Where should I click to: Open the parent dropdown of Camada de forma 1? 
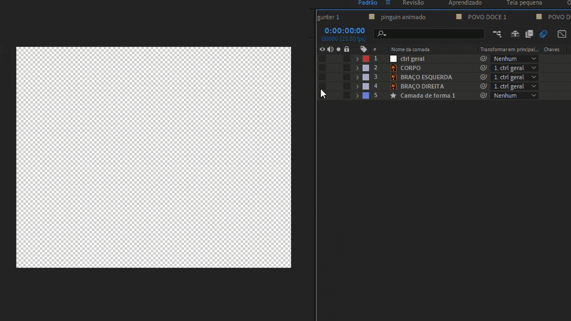[x=514, y=96]
